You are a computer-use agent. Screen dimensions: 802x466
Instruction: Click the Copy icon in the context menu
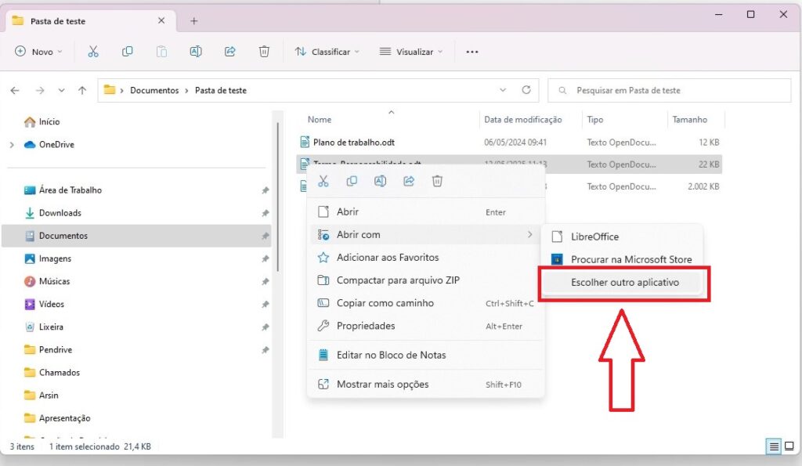point(352,181)
